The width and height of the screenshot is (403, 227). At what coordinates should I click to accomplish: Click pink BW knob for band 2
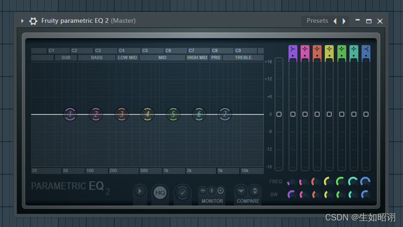tap(304, 194)
